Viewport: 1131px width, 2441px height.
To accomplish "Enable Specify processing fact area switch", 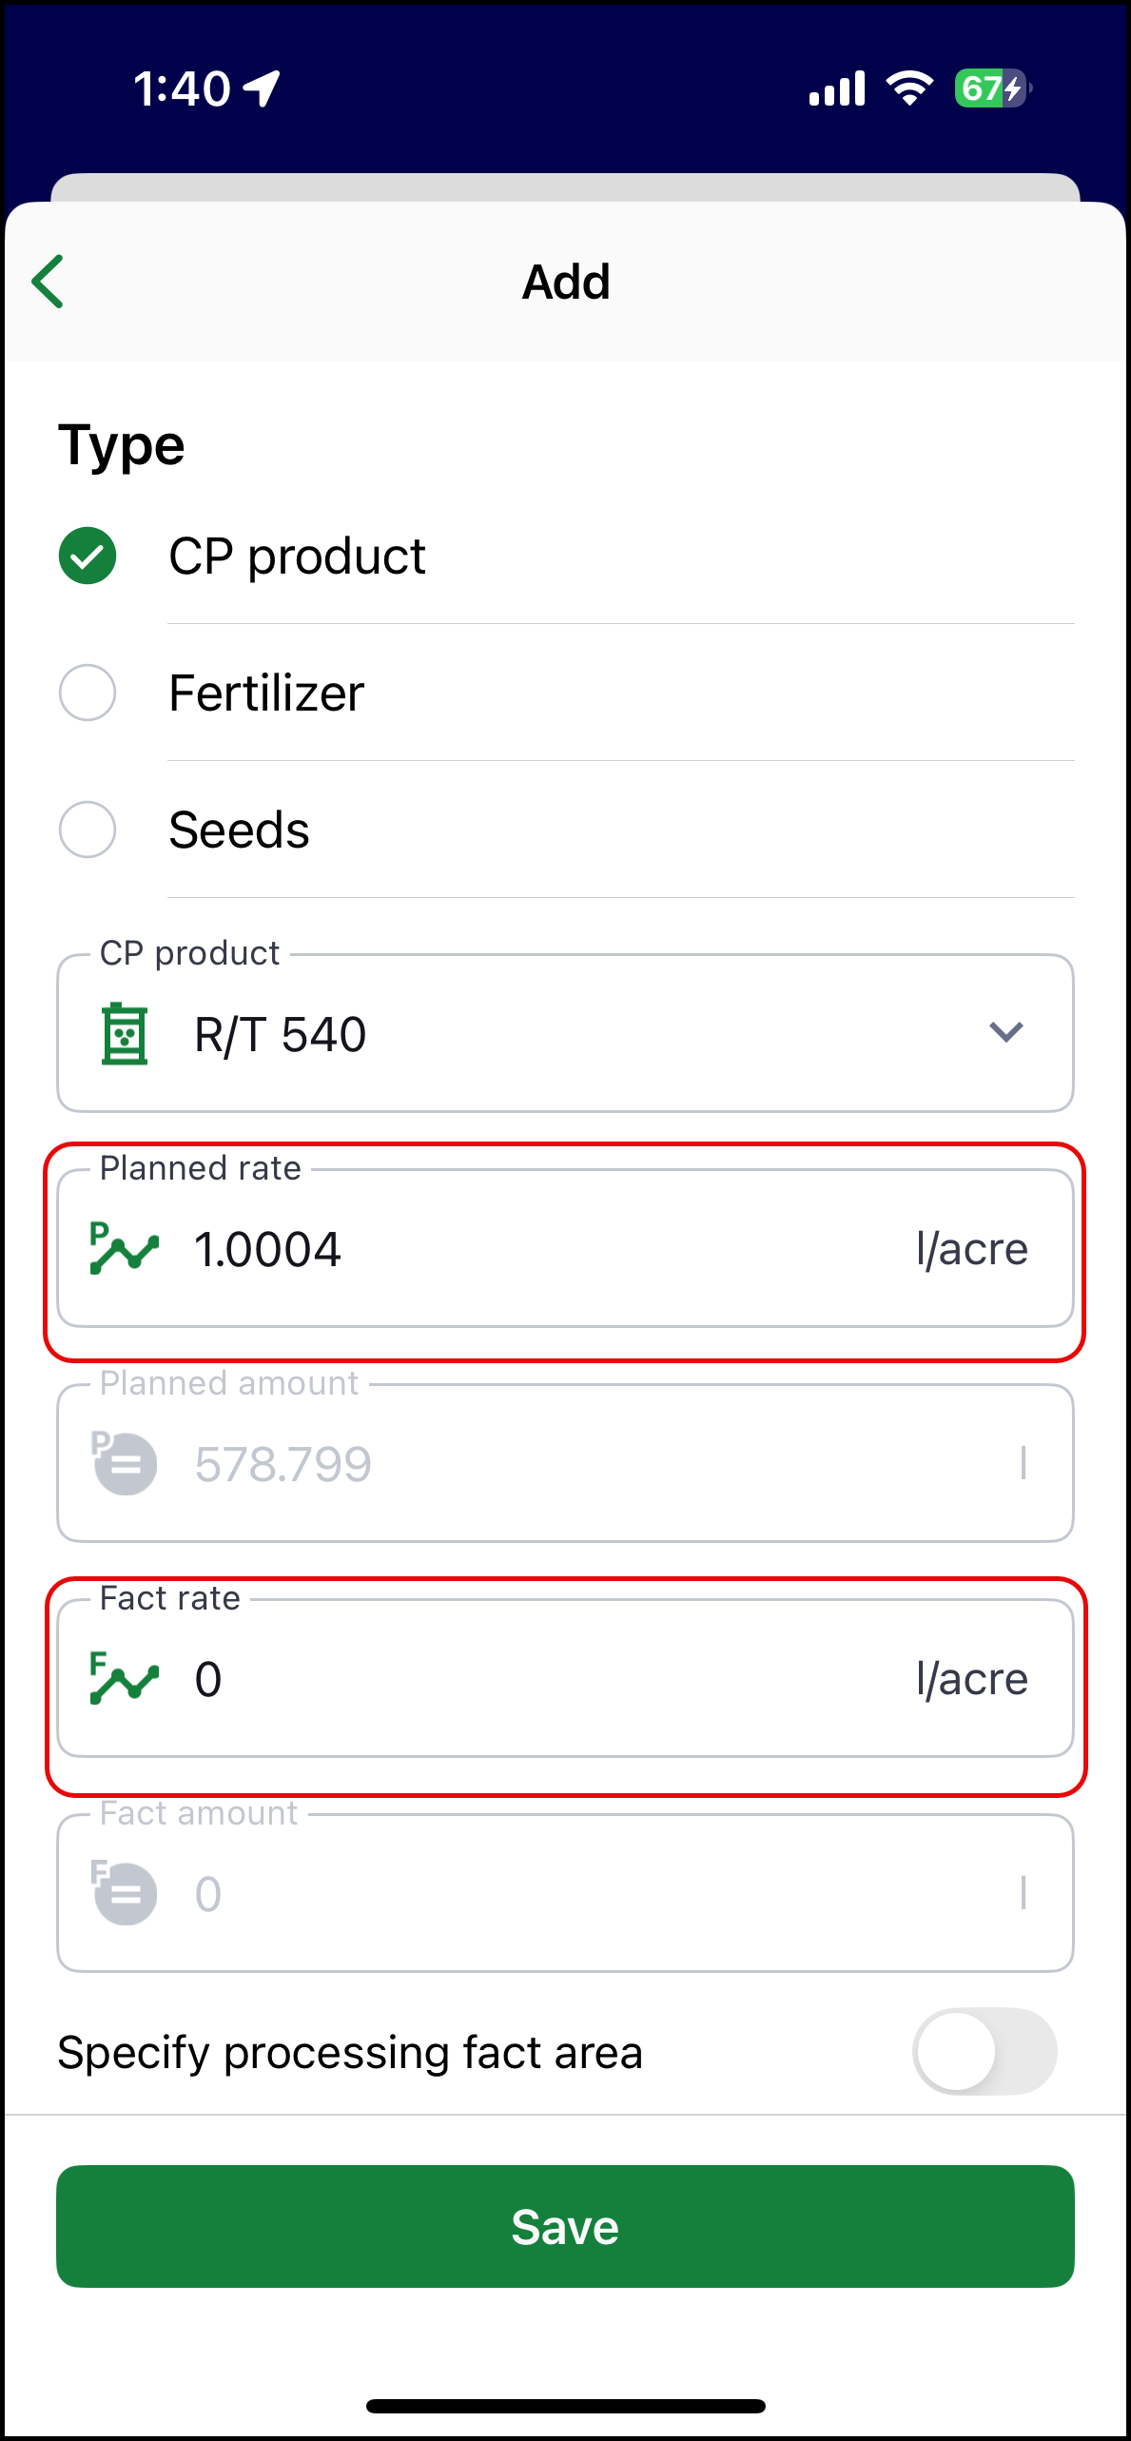I will click(x=984, y=2051).
